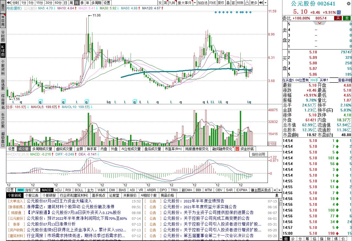Expand the 委比 sell-queue chevron

[x=319, y=23]
